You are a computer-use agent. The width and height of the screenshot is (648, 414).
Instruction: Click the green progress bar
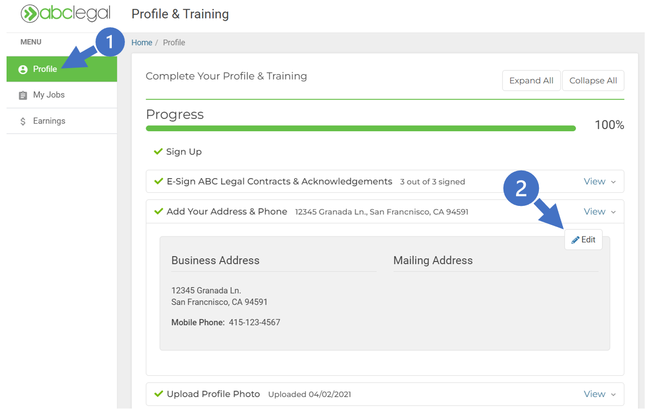pos(361,129)
